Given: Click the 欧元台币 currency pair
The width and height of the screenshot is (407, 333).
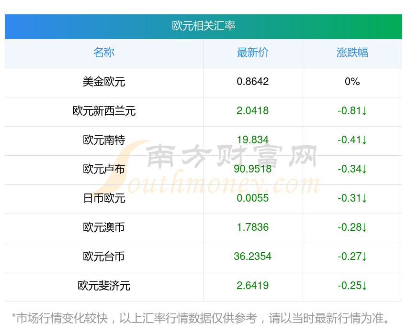Looking at the screenshot, I should coord(104,257).
